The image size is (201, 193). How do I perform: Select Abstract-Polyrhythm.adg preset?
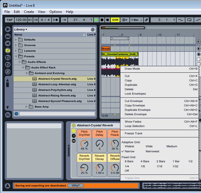[54, 90]
